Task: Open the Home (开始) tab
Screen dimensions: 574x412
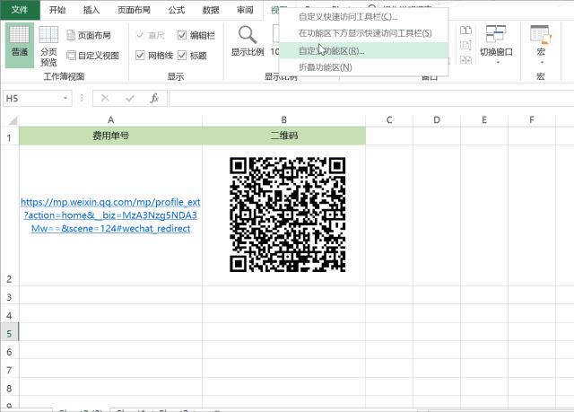Action: click(x=57, y=10)
